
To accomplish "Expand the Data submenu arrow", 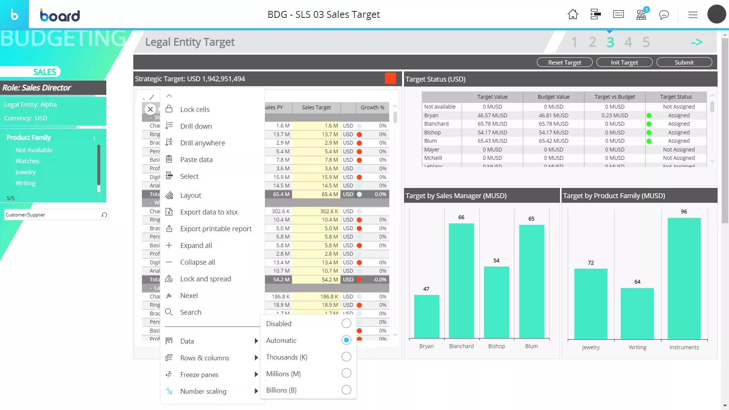I will [256, 341].
